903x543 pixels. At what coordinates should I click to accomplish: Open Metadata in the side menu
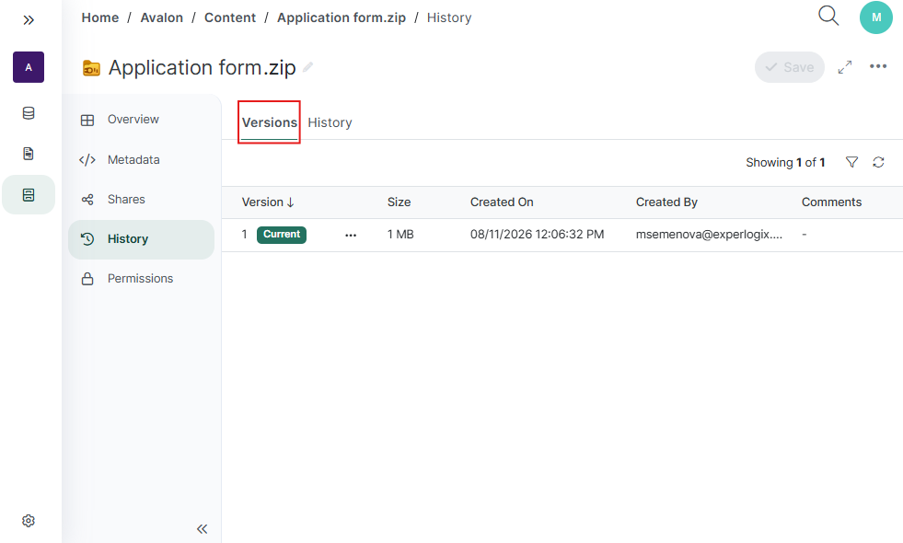tap(141, 159)
